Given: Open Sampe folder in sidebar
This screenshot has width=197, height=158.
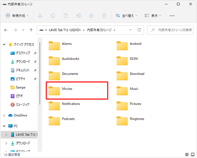Looking at the screenshot, I should (x=18, y=87).
